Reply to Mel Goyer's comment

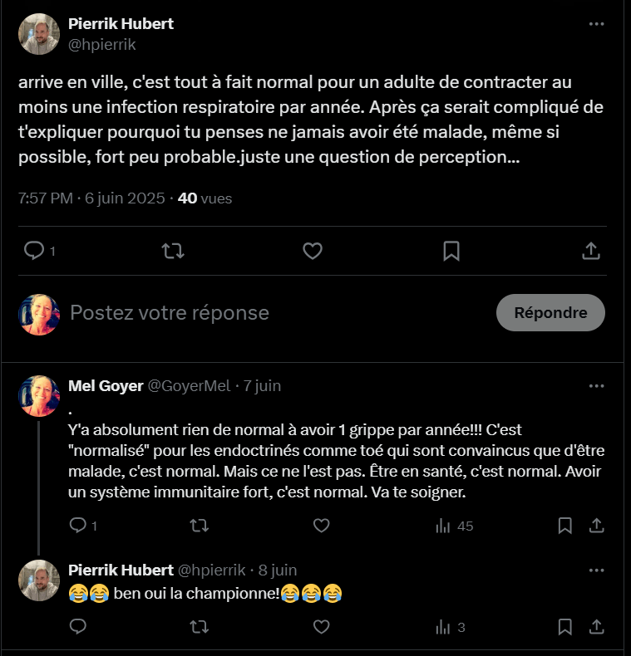(77, 526)
